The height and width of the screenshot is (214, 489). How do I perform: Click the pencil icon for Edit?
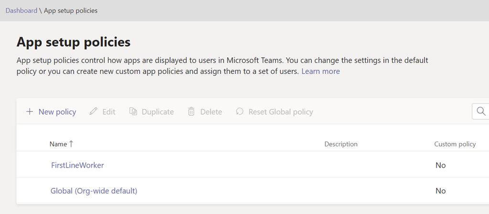click(94, 112)
